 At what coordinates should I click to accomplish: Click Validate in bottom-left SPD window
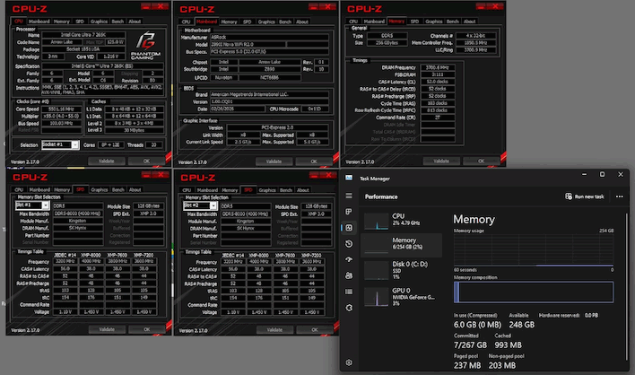[107, 329]
